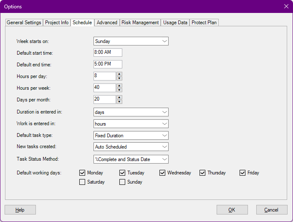Switch to the Risk Management tab
This screenshot has width=293, height=222.
click(x=140, y=23)
